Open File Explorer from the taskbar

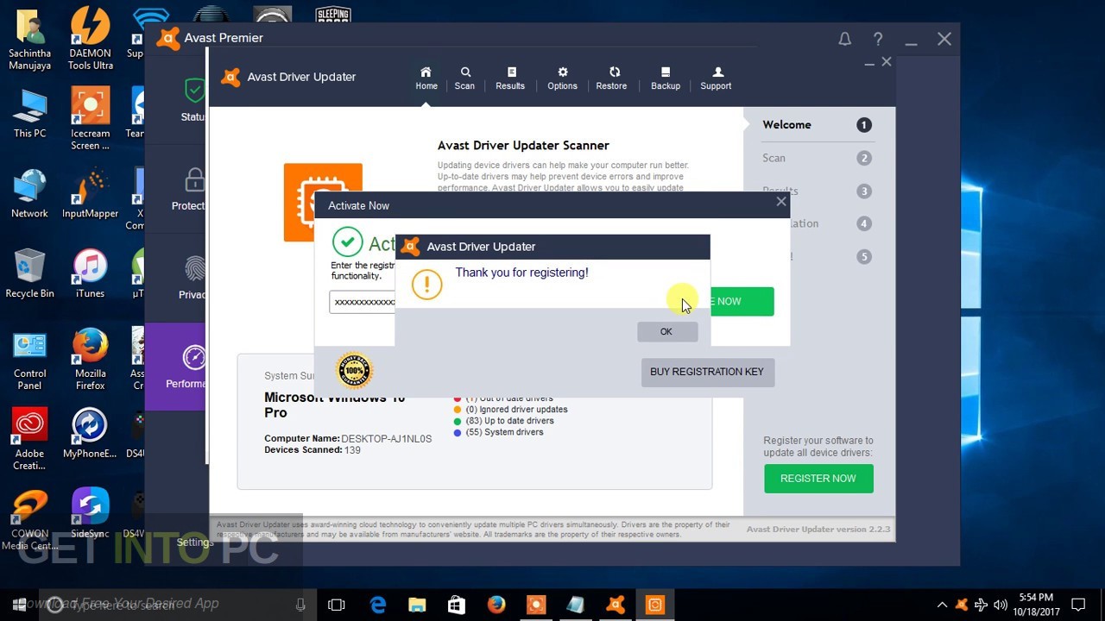tap(417, 605)
